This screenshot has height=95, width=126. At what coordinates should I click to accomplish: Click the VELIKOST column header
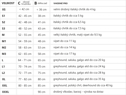point(8,3)
